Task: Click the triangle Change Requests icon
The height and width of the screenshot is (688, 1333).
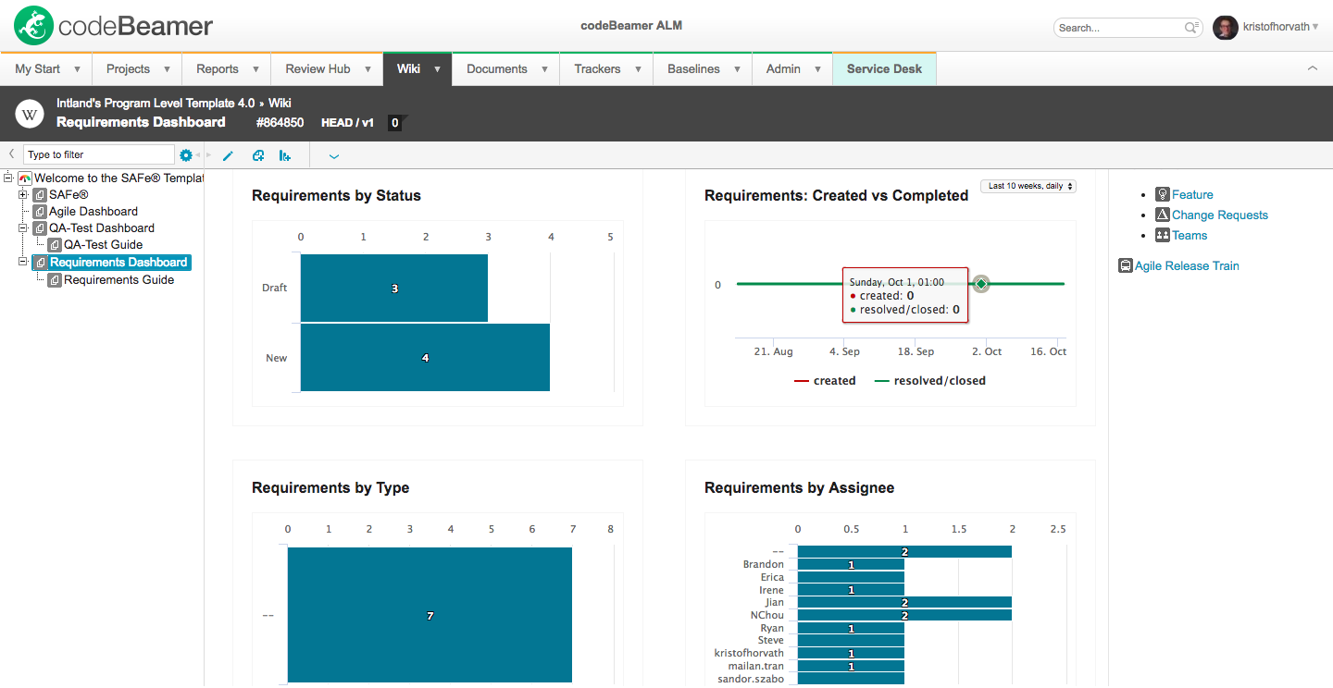Action: (1163, 215)
